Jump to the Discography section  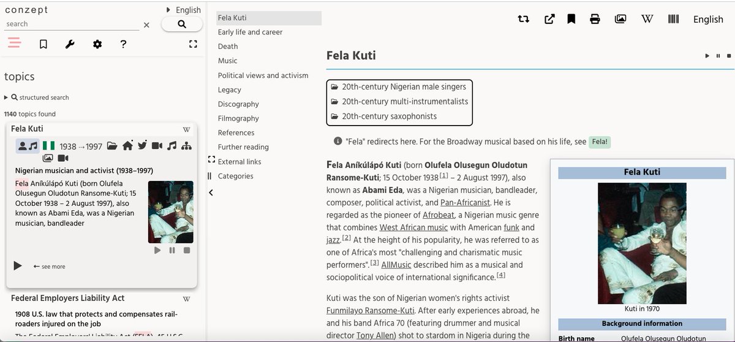click(x=238, y=104)
